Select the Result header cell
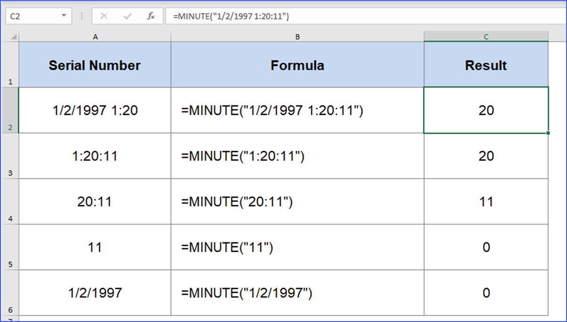Image resolution: width=567 pixels, height=322 pixels. click(486, 65)
